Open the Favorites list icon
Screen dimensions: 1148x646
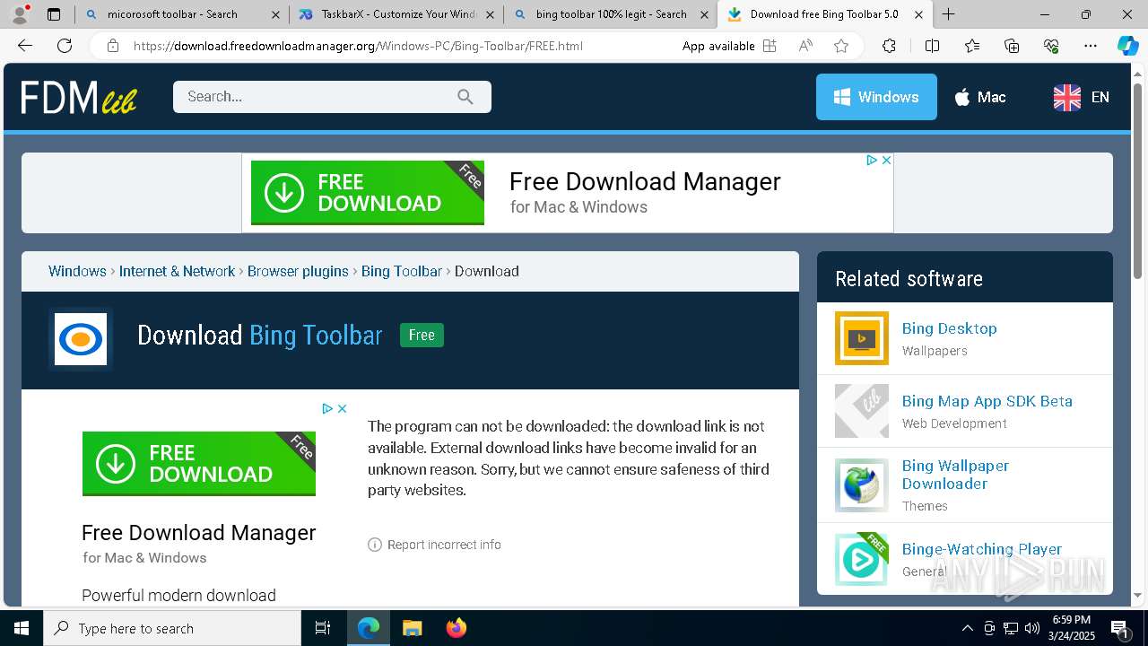point(972,46)
